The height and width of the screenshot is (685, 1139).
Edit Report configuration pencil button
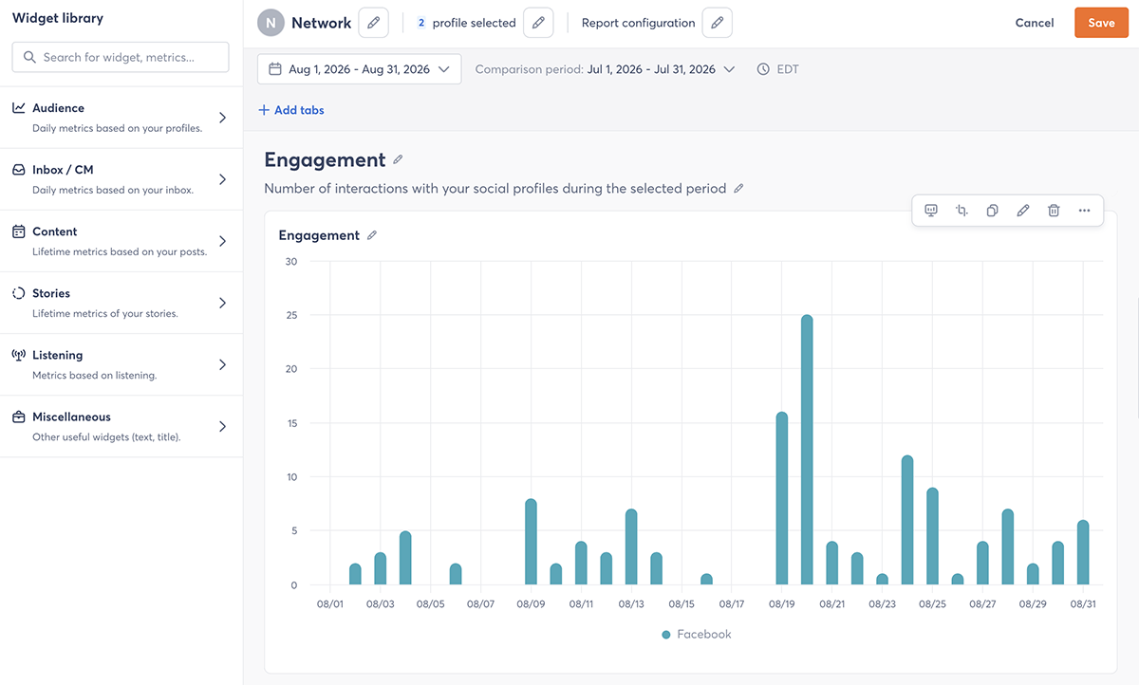(718, 23)
